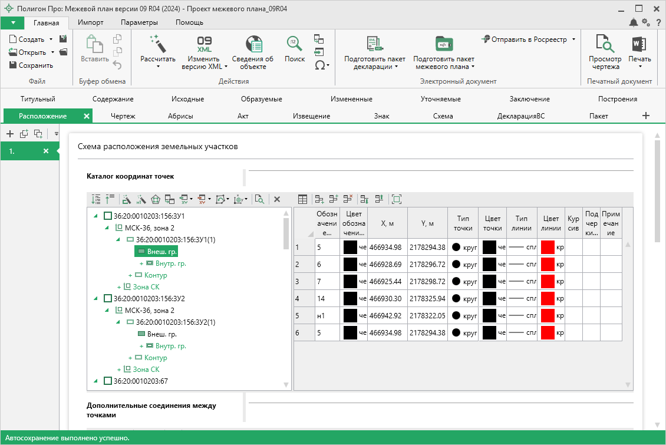Click red line color swatch in row 1
The image size is (666, 445).
click(x=548, y=248)
